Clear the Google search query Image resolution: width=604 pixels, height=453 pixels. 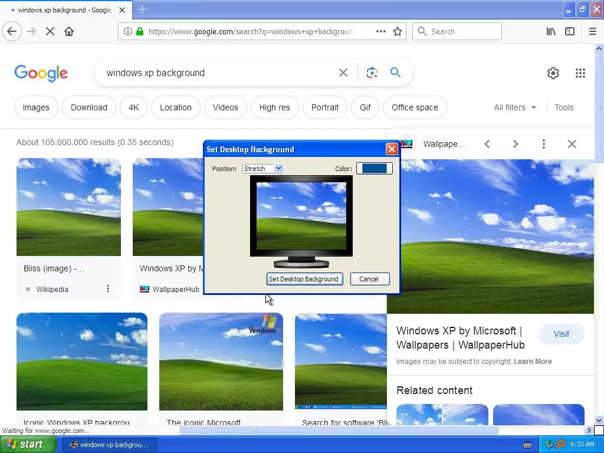pos(343,73)
